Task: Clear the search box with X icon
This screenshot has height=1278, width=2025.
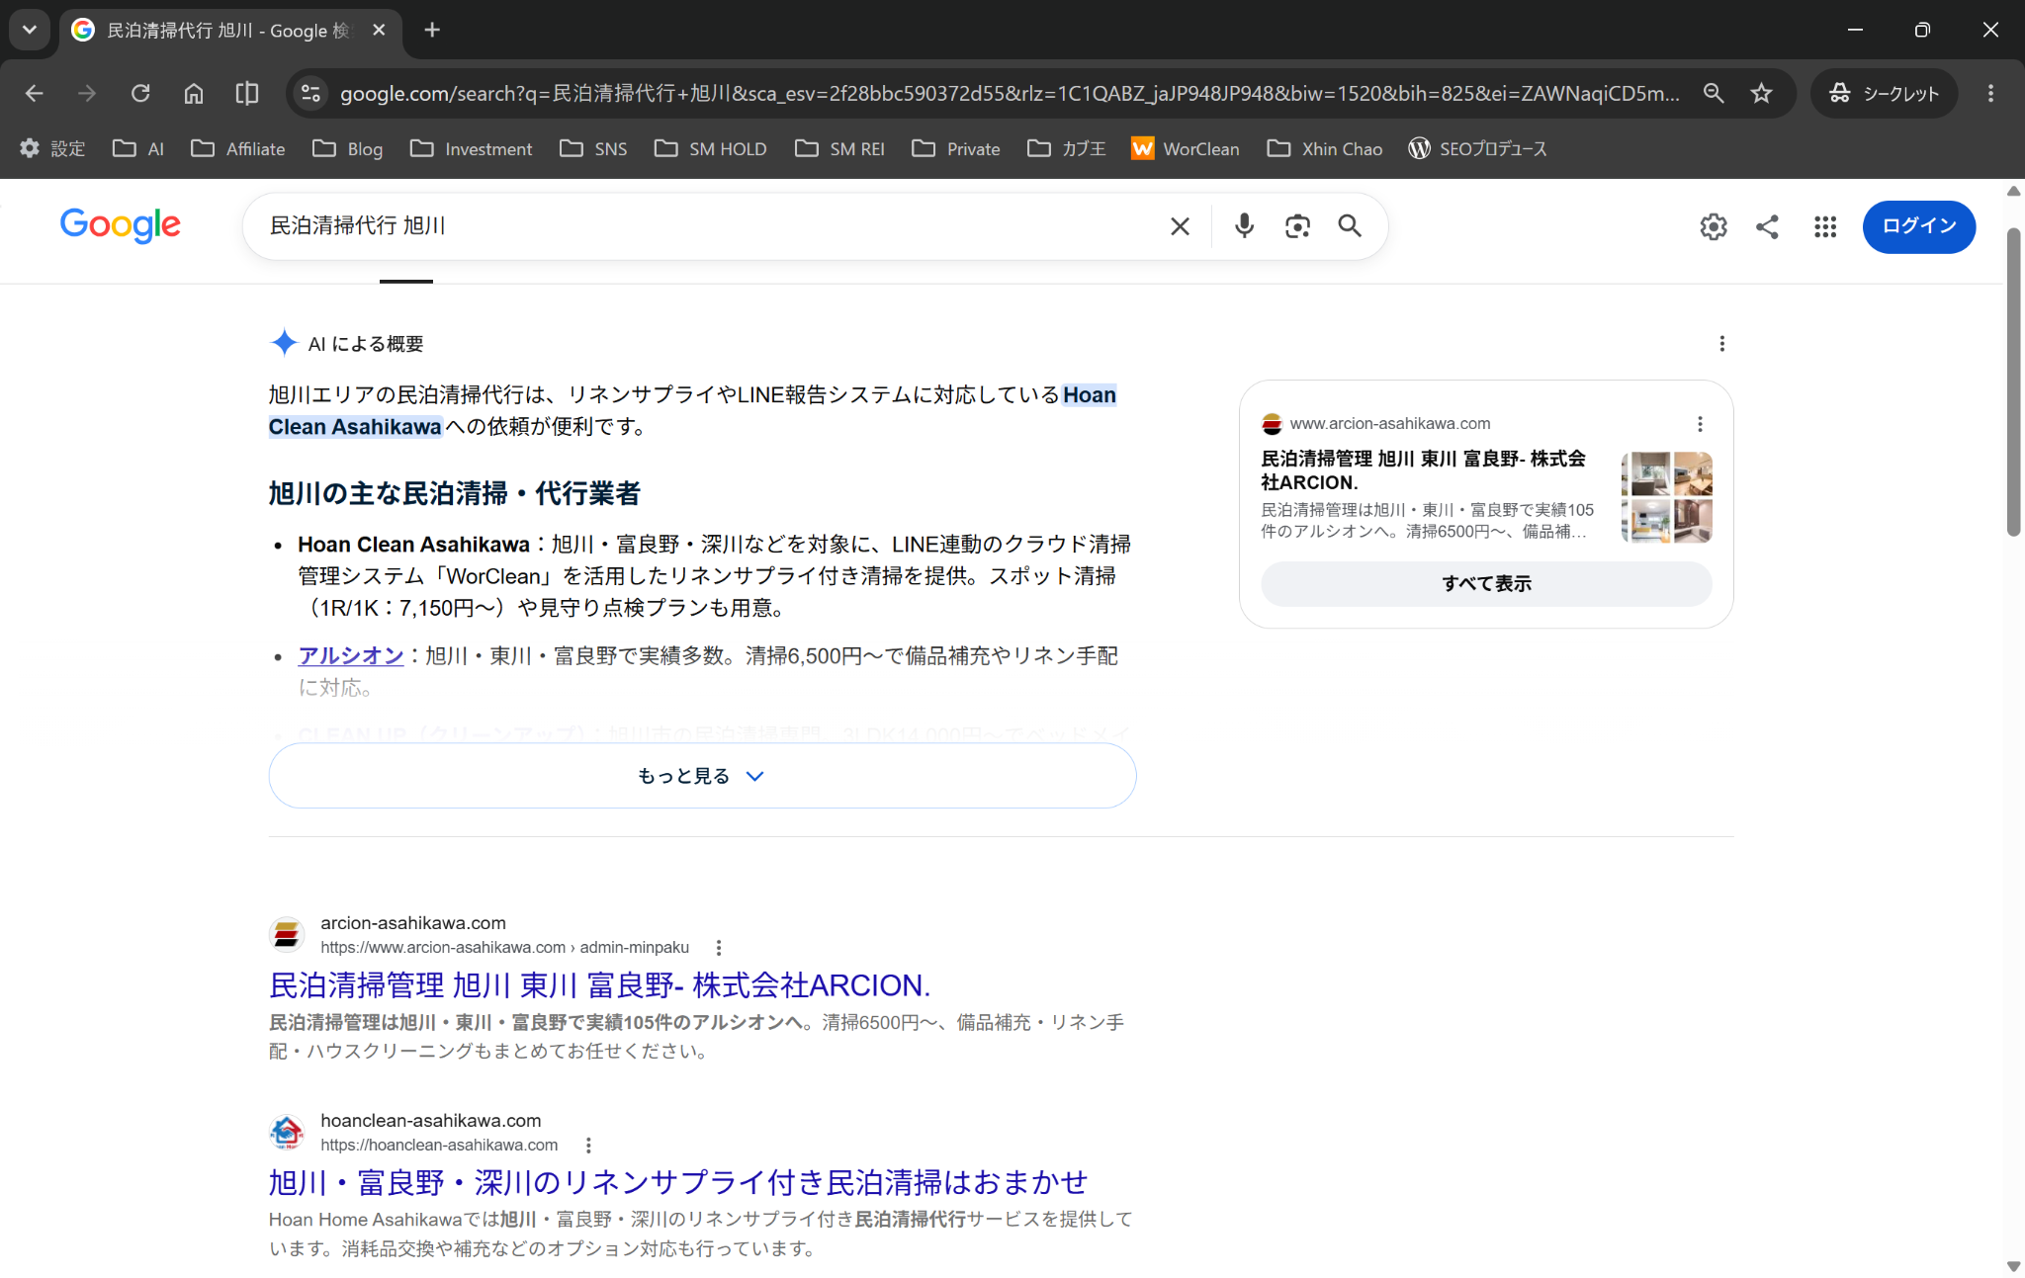Action: 1180,226
